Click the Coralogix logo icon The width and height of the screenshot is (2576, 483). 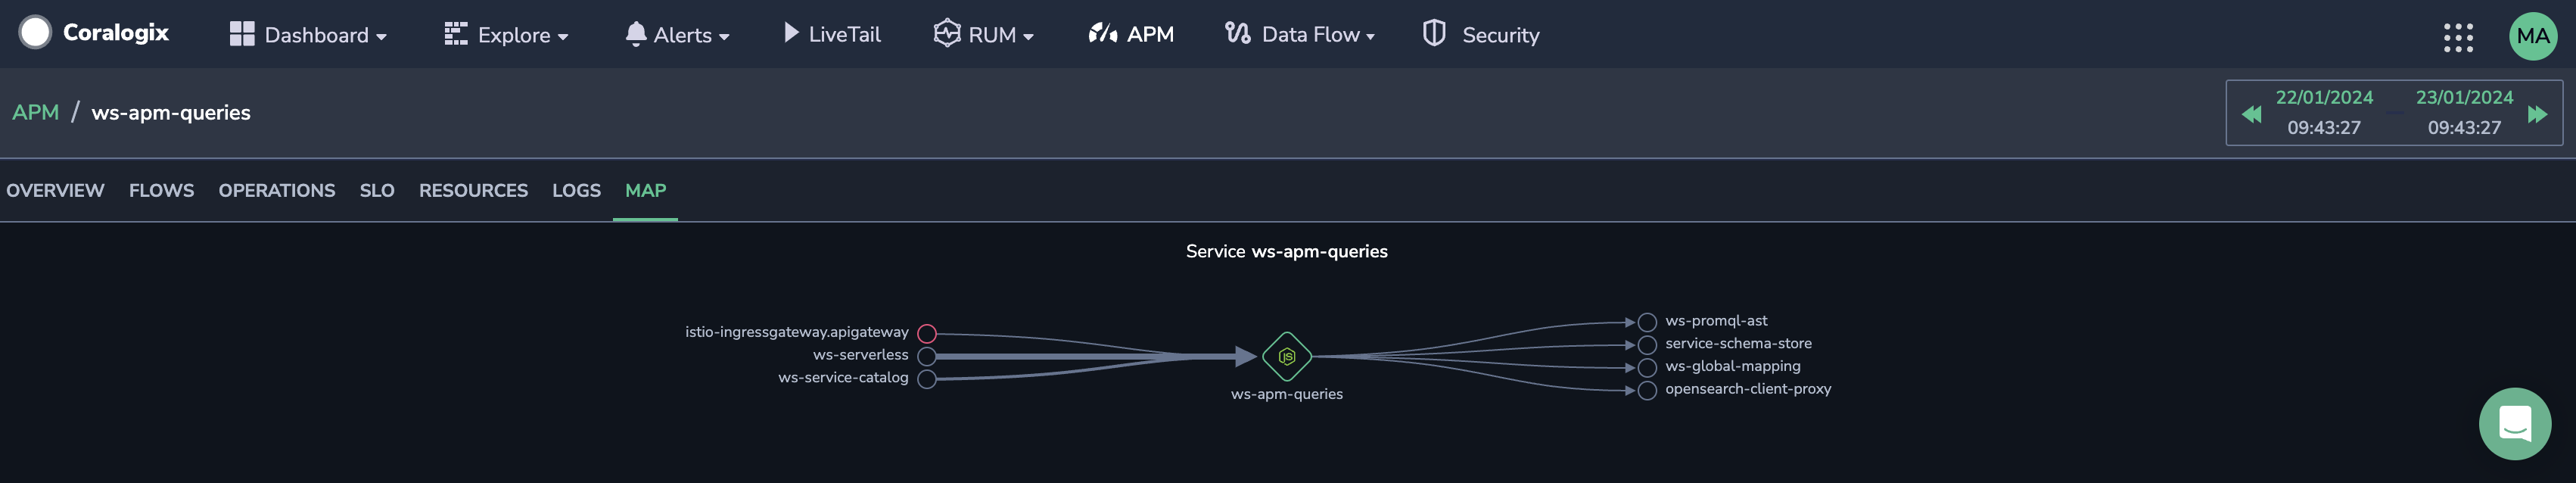point(35,32)
